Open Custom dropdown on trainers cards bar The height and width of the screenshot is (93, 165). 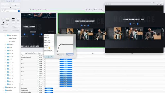point(49,90)
